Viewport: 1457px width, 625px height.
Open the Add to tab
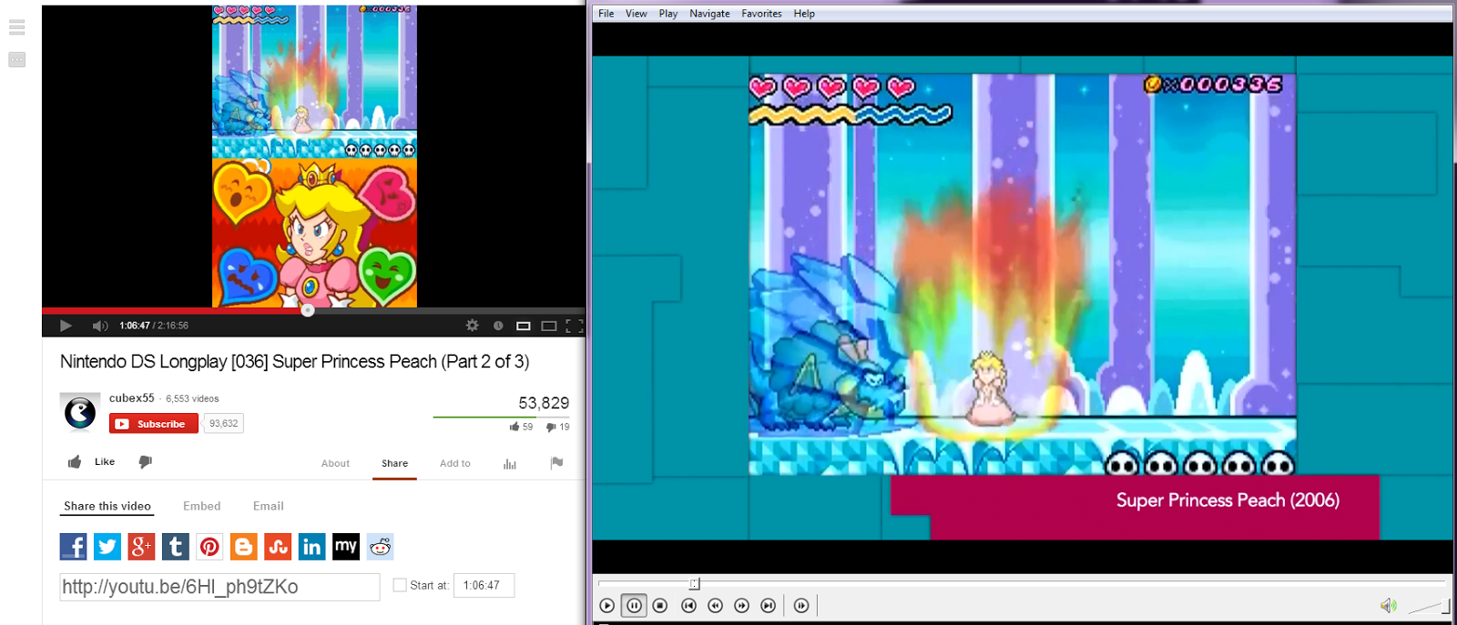455,463
